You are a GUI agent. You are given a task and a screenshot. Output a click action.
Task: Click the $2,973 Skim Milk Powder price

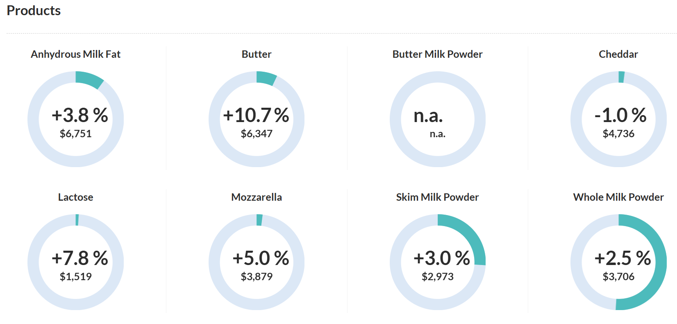point(437,276)
